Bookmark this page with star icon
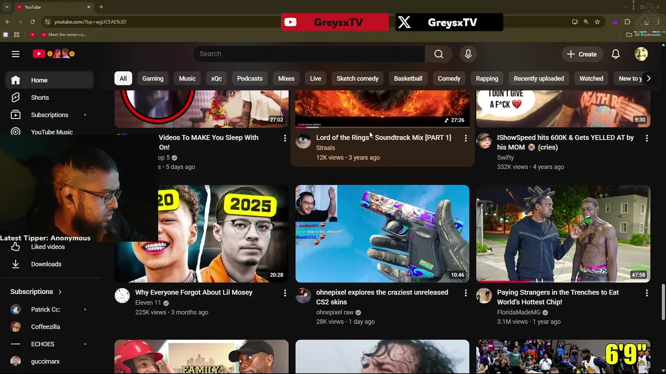Viewport: 666px width, 374px height. pos(597,22)
